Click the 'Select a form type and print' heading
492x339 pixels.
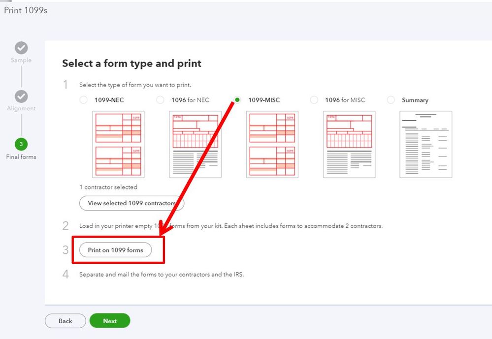[131, 63]
